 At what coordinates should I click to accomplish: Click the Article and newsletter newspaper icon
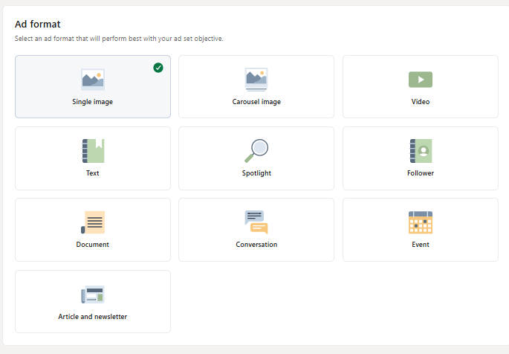pos(93,295)
